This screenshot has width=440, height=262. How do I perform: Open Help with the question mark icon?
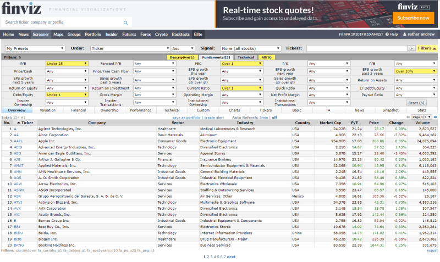(x=387, y=35)
